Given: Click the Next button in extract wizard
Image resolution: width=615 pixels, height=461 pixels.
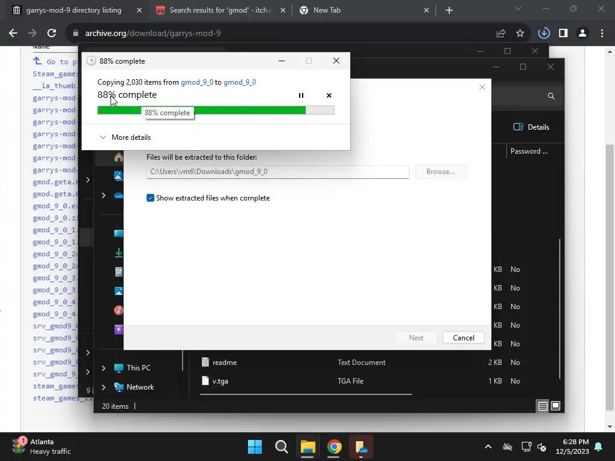Looking at the screenshot, I should (x=416, y=337).
